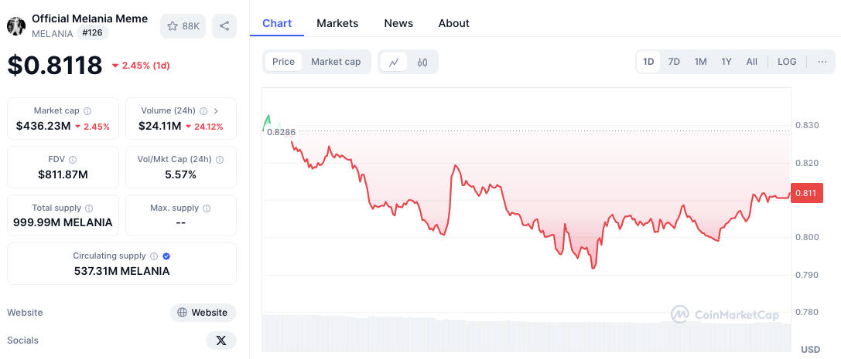Set chart range to 1Y
Viewport: 841px width, 359px height.
coord(726,62)
